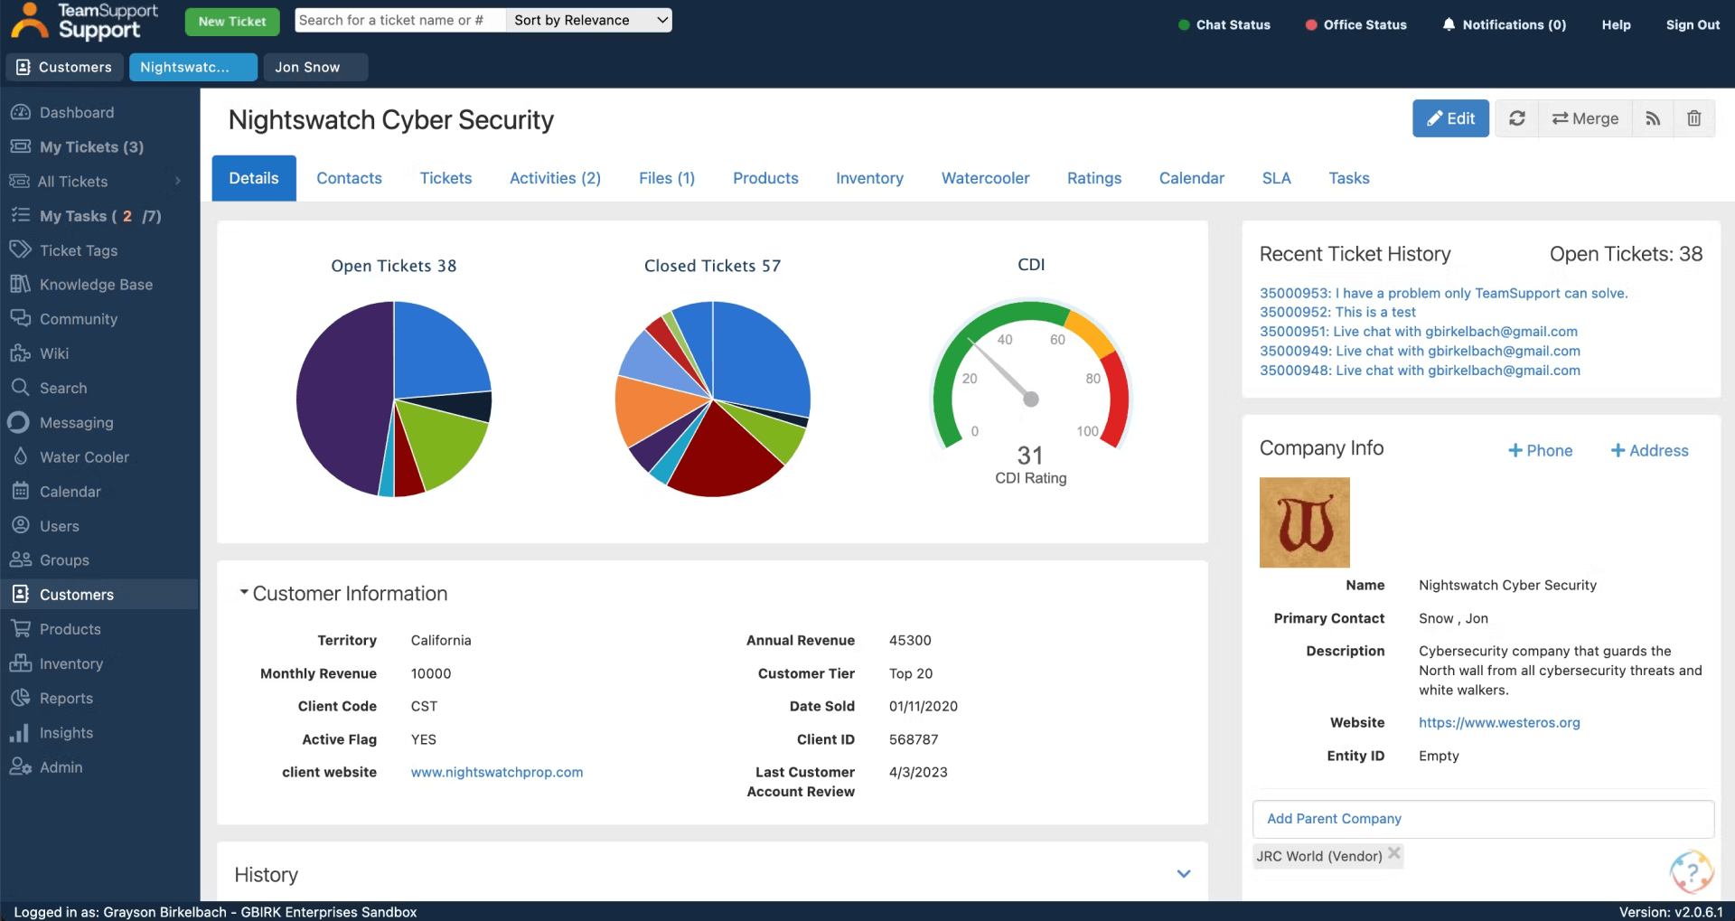
Task: Switch to the Contacts tab
Action: click(349, 178)
